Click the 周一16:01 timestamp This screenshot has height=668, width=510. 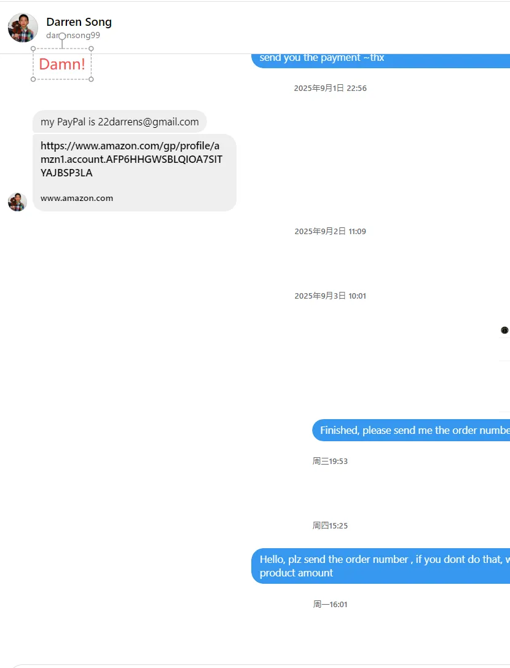pos(330,605)
